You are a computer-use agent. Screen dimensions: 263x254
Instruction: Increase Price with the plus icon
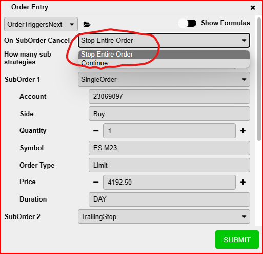tap(243, 182)
